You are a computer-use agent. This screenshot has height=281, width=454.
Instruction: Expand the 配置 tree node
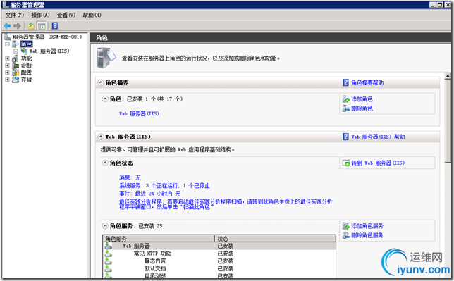coord(7,73)
